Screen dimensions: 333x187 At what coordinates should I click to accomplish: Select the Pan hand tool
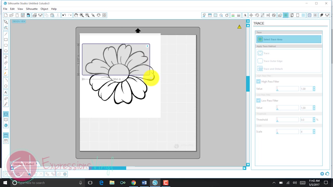pos(76,15)
